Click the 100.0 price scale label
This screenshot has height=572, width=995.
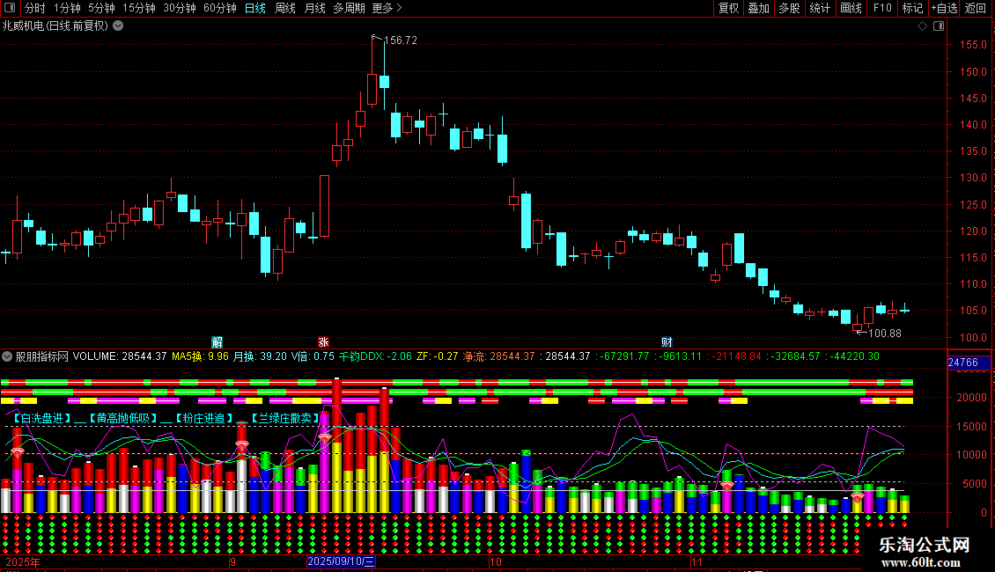point(973,338)
